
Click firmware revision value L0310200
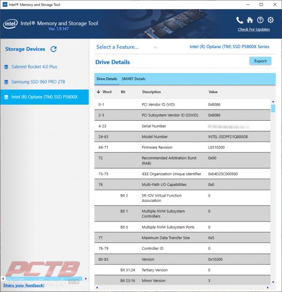coord(216,147)
